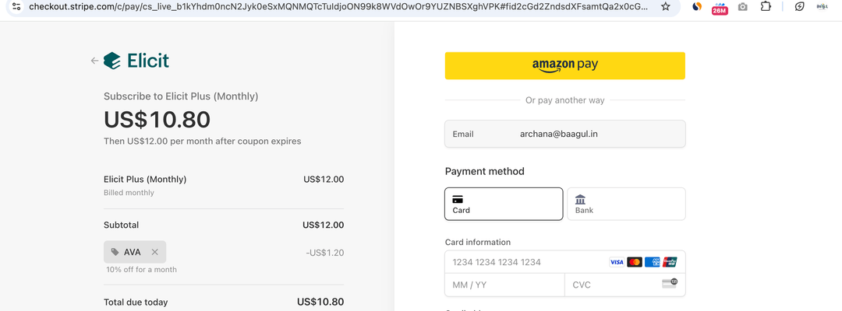Click the camera screenshot extension icon
The height and width of the screenshot is (311, 842).
(x=742, y=7)
